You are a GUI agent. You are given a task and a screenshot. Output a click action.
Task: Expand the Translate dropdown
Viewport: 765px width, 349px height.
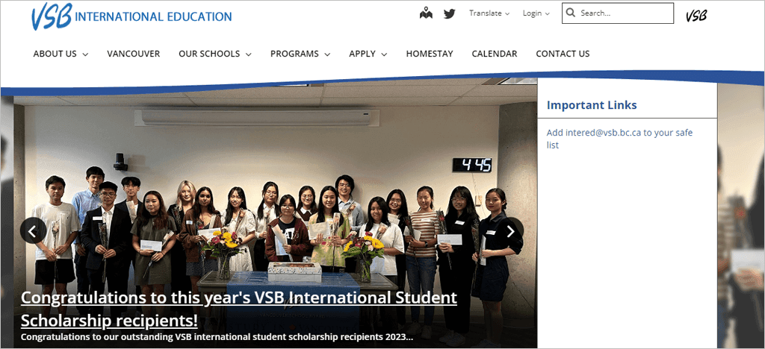pyautogui.click(x=489, y=13)
